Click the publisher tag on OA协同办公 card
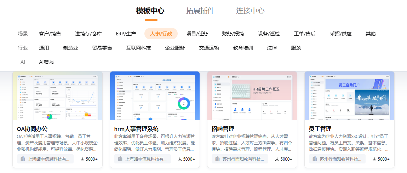The image size is (407, 173). [x=45, y=159]
